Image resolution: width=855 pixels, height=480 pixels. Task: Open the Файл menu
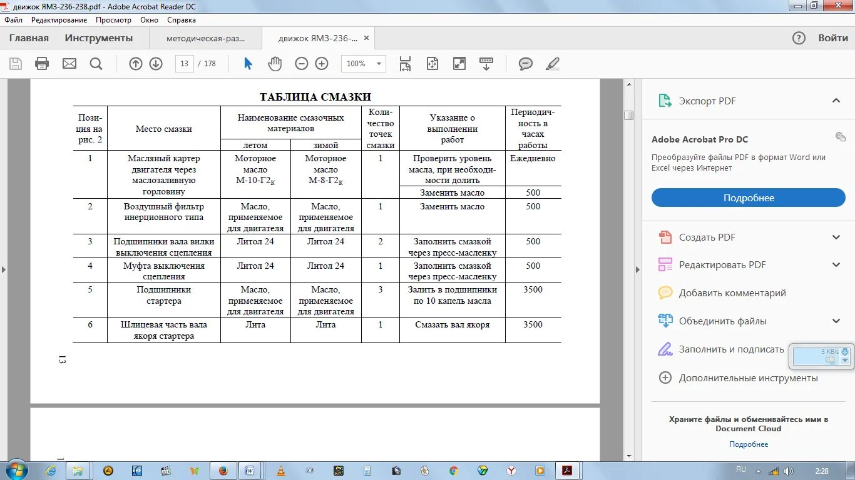tap(13, 19)
